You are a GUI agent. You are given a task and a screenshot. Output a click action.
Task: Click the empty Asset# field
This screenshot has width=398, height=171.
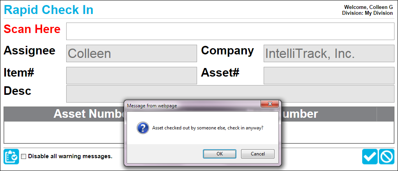(x=329, y=75)
